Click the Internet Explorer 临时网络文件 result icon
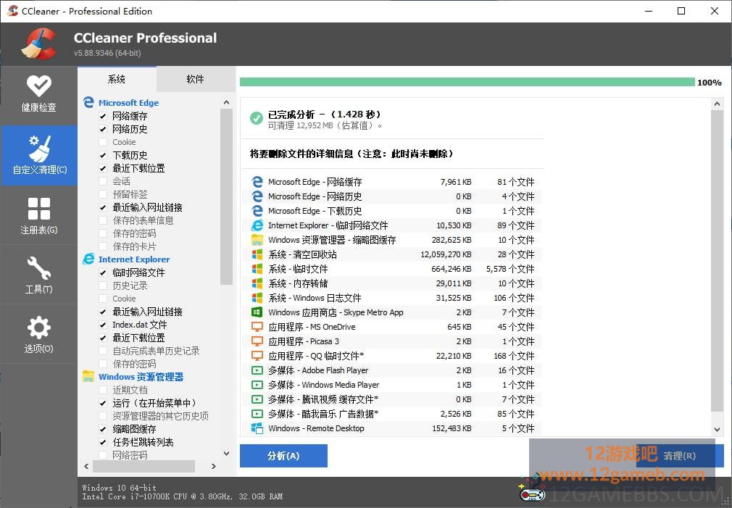The height and width of the screenshot is (508, 732). pyautogui.click(x=257, y=225)
